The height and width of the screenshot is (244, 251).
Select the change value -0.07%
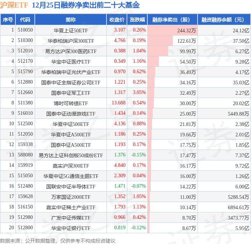point(138,186)
